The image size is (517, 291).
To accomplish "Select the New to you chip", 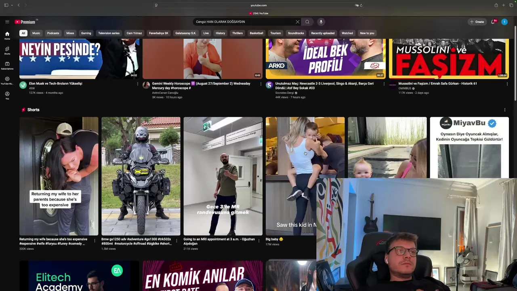I will coord(367,33).
